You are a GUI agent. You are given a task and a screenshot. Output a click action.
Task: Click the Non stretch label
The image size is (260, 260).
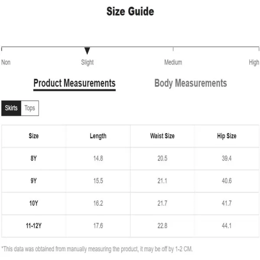[x=6, y=62]
